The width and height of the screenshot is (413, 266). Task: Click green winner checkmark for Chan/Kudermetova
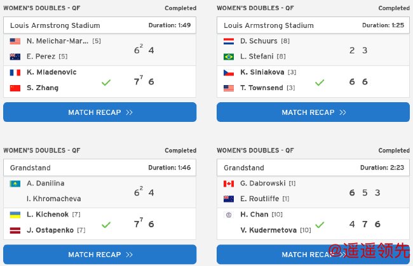click(x=320, y=225)
